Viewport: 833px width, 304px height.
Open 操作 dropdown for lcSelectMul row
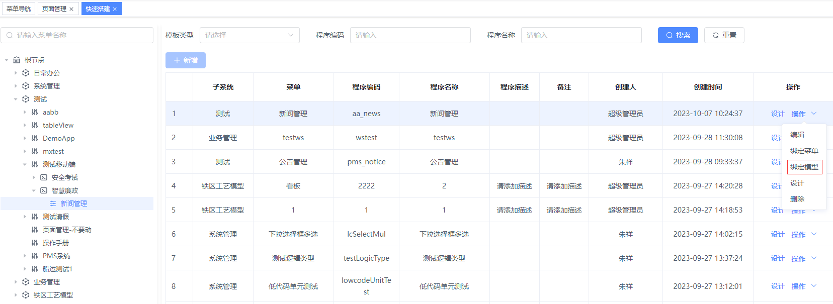[804, 234]
